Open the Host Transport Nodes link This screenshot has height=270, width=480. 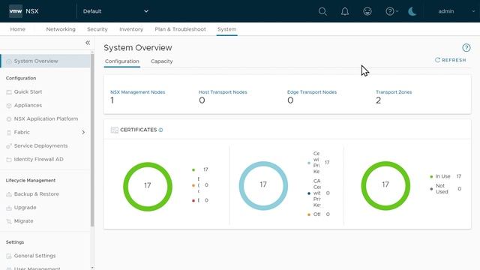click(x=223, y=92)
